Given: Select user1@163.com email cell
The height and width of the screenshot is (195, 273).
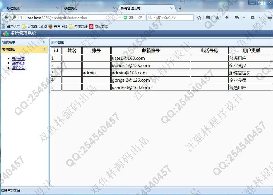Looking at the screenshot, I should pos(151,58).
